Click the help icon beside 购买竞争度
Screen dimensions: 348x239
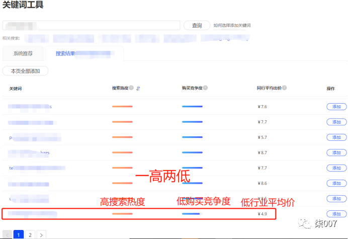point(205,88)
